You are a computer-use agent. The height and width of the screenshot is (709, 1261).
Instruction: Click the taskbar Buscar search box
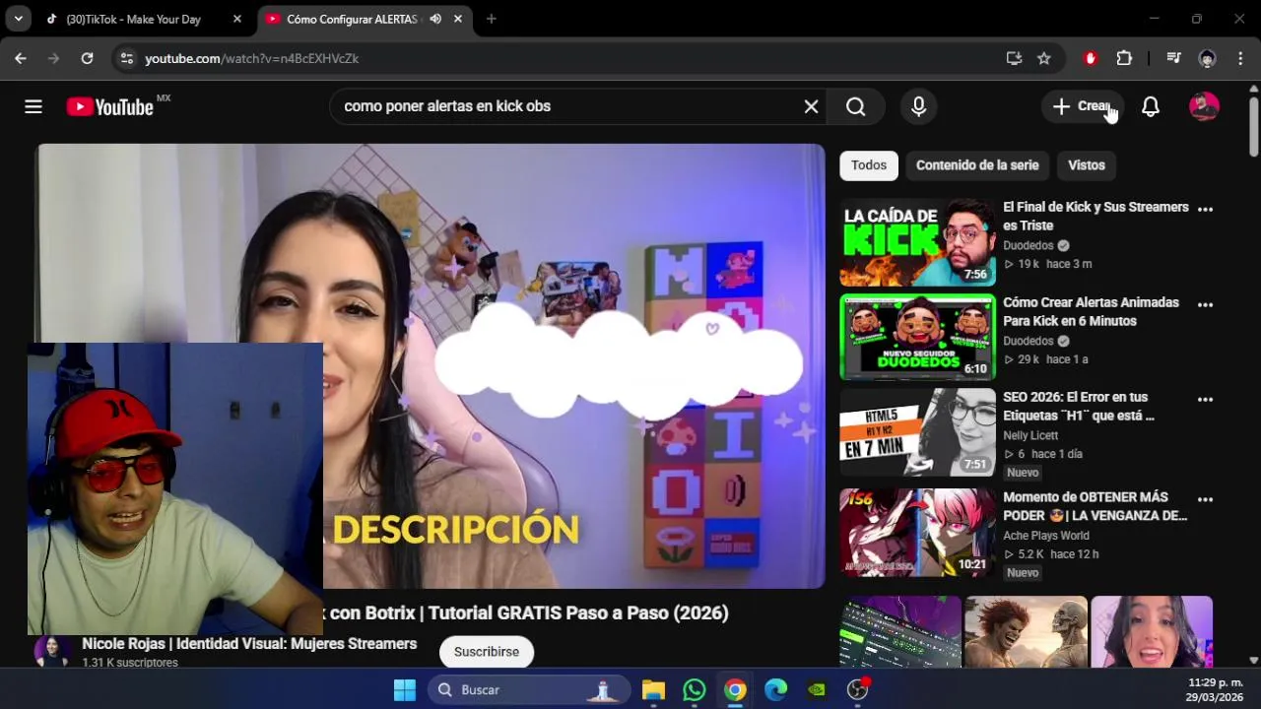tap(530, 689)
